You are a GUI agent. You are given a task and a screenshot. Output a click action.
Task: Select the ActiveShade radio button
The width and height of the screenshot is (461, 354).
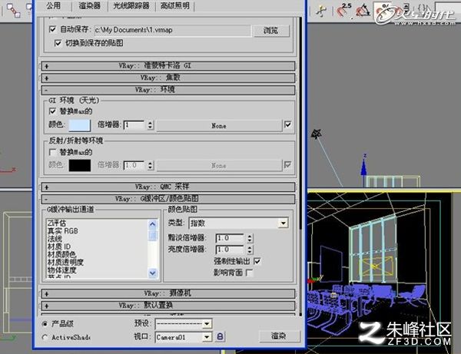point(45,337)
